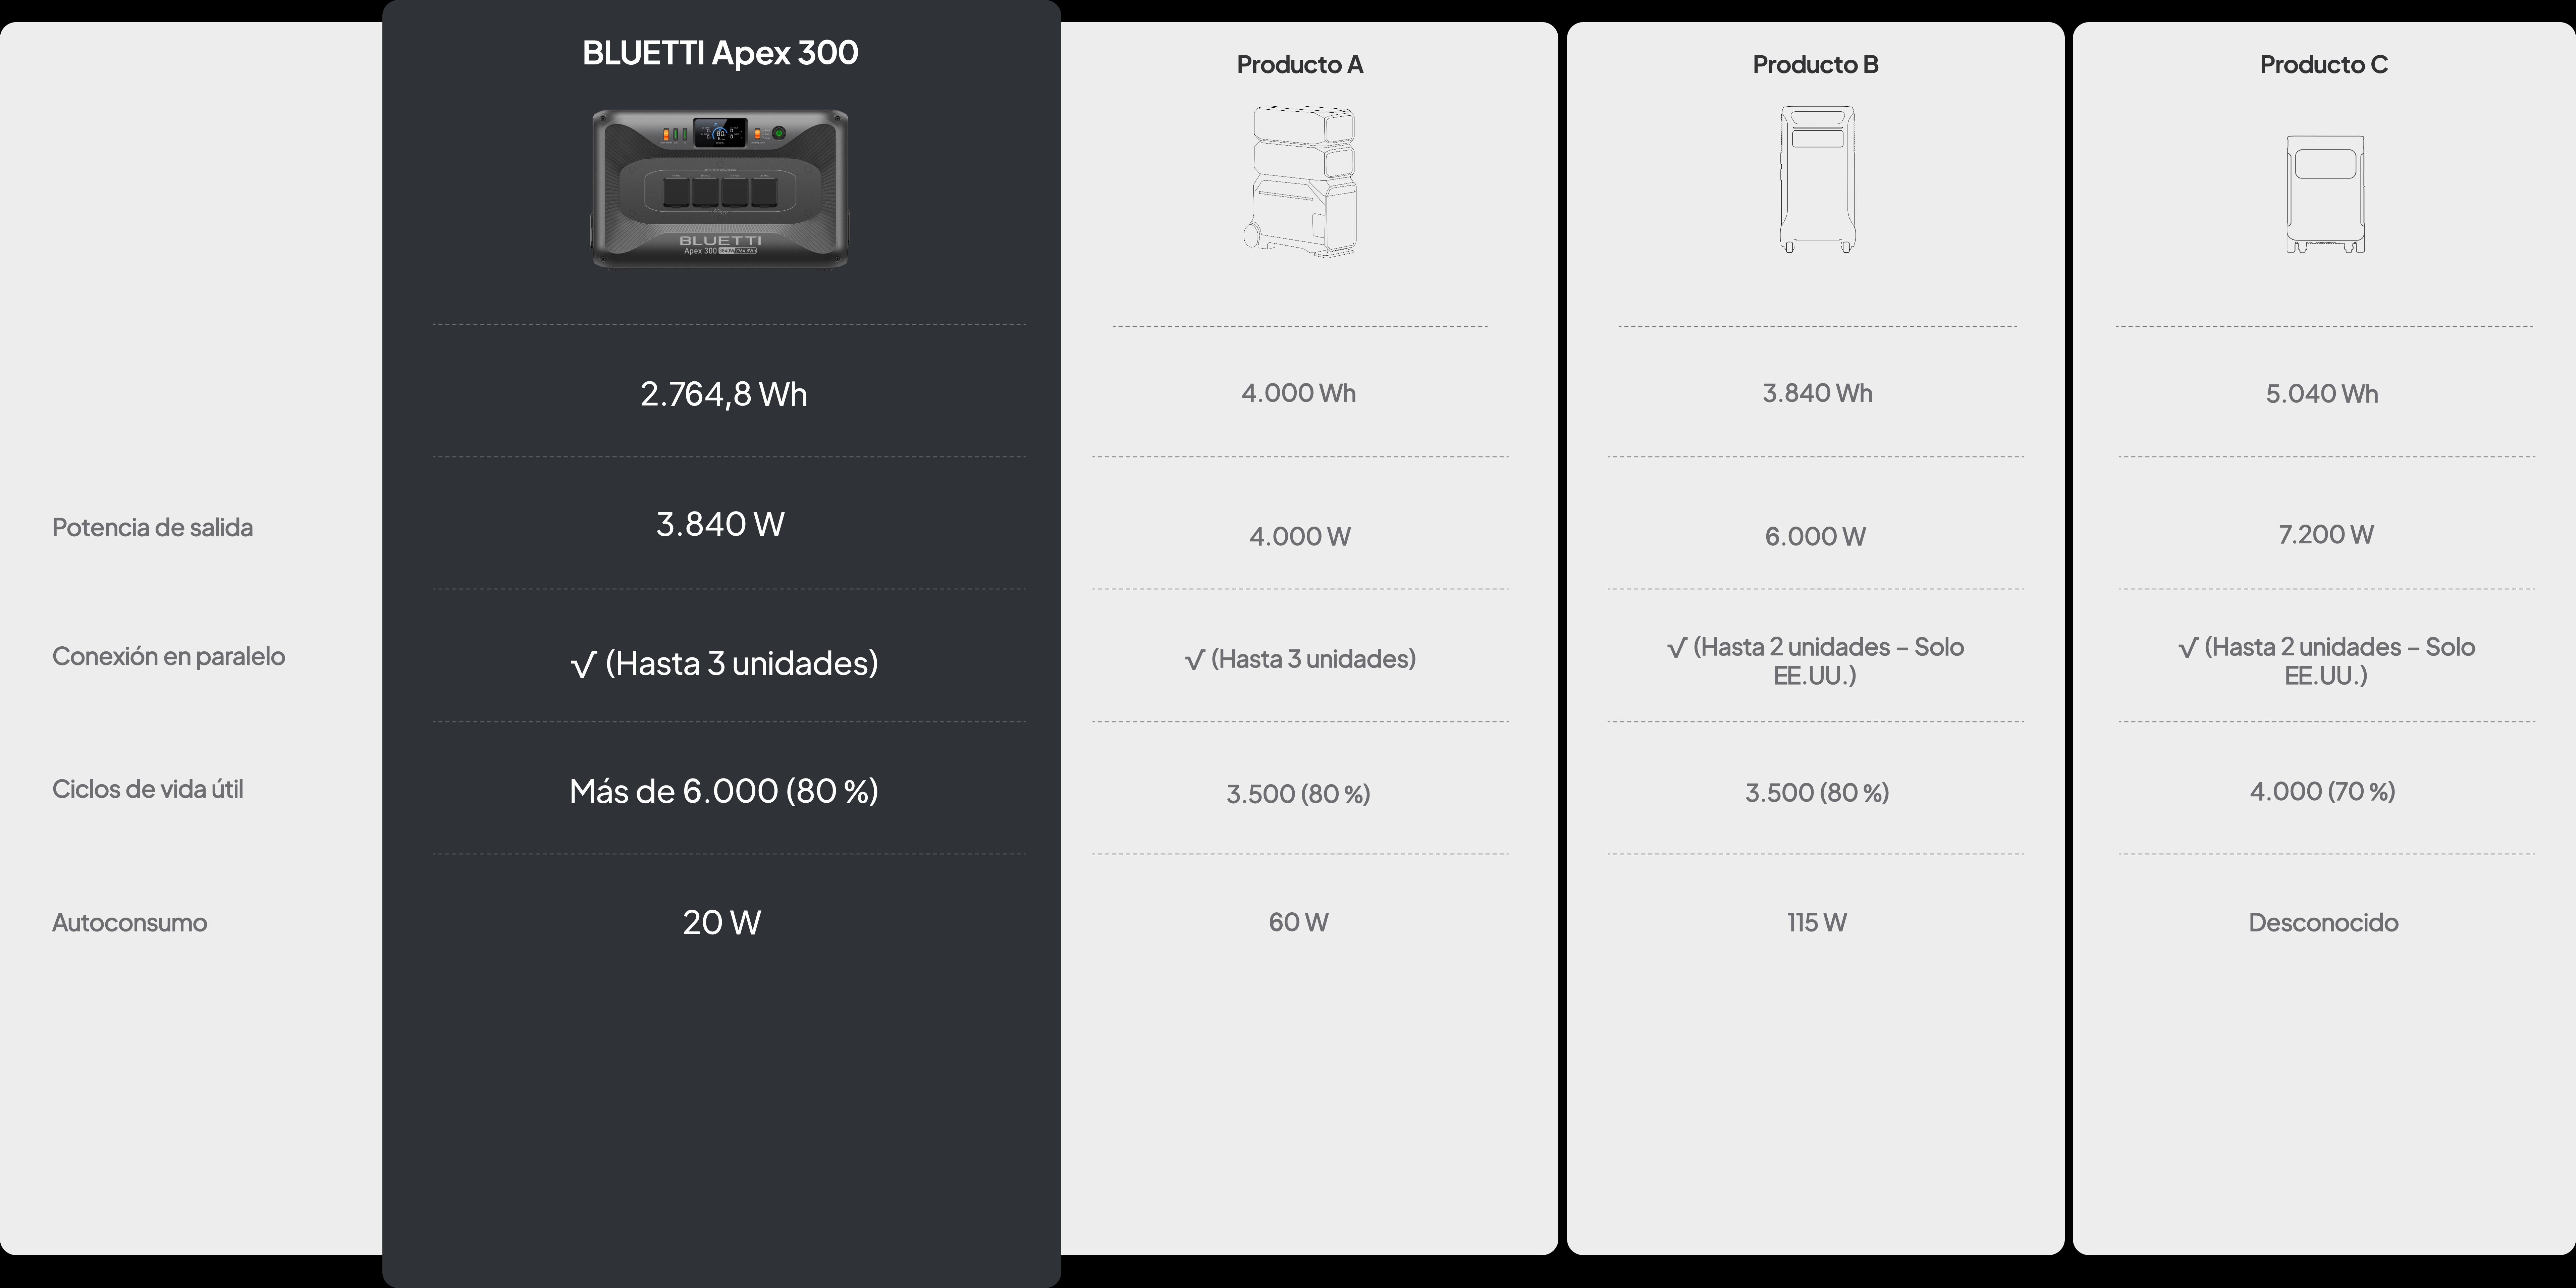
Task: Click the BLUETTI Apex 300 product image
Action: (720, 188)
